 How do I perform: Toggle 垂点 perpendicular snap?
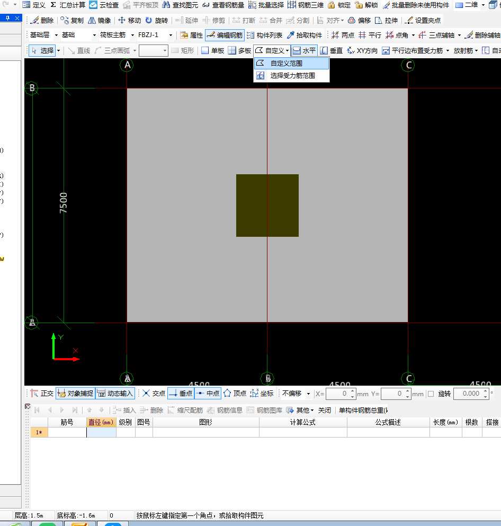[x=181, y=394]
